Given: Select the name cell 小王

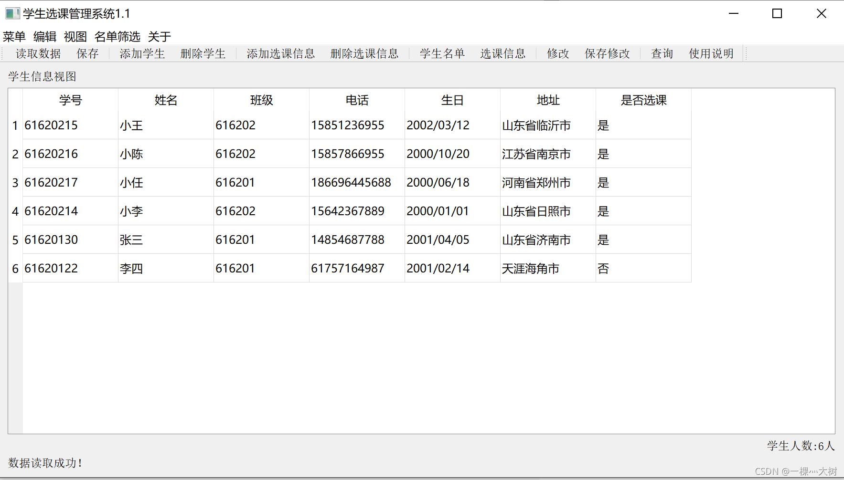Looking at the screenshot, I should pyautogui.click(x=166, y=125).
